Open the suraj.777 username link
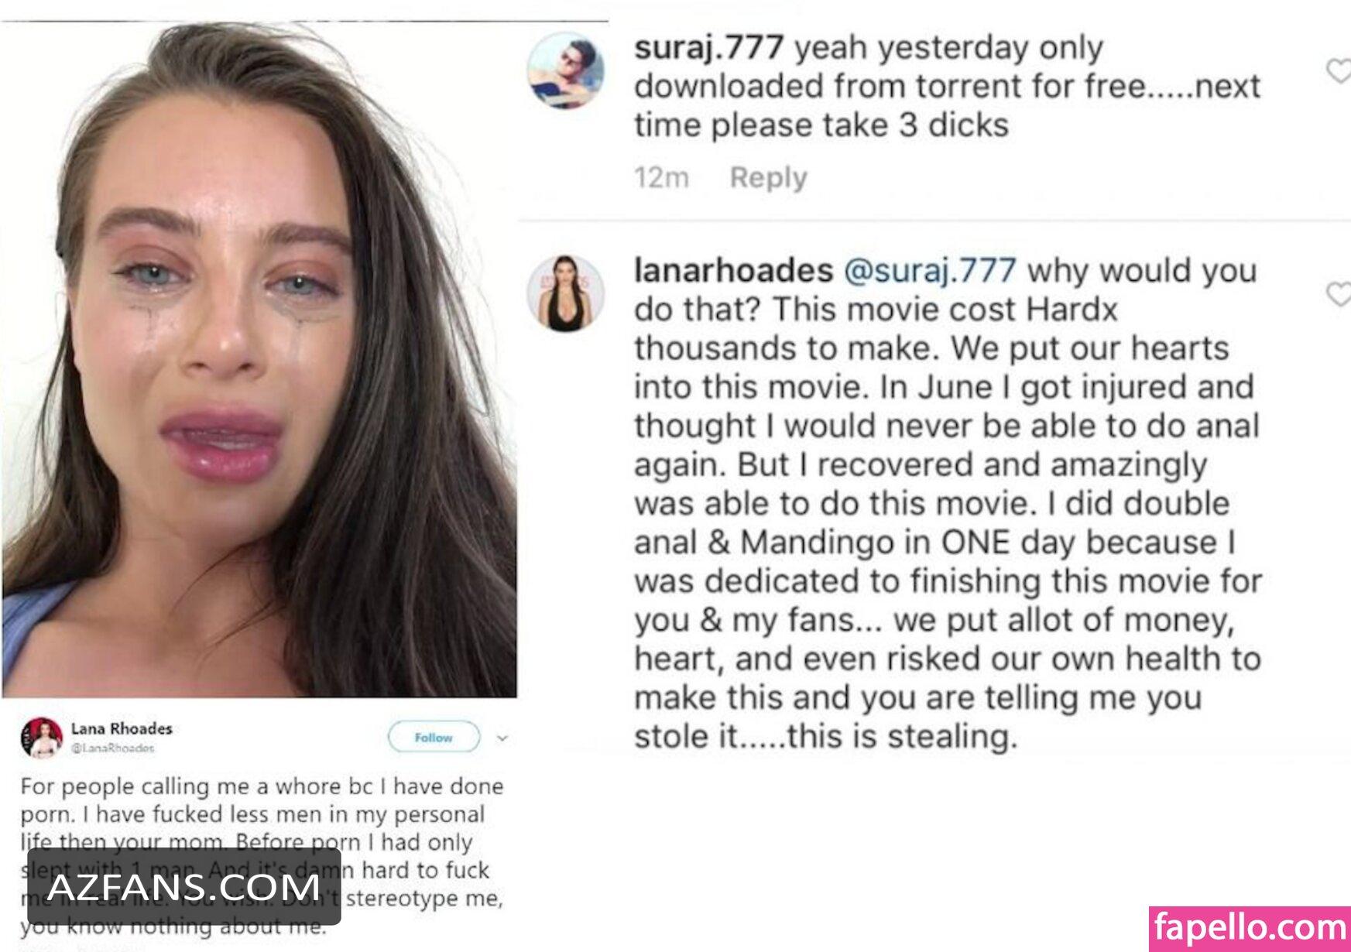 708,48
